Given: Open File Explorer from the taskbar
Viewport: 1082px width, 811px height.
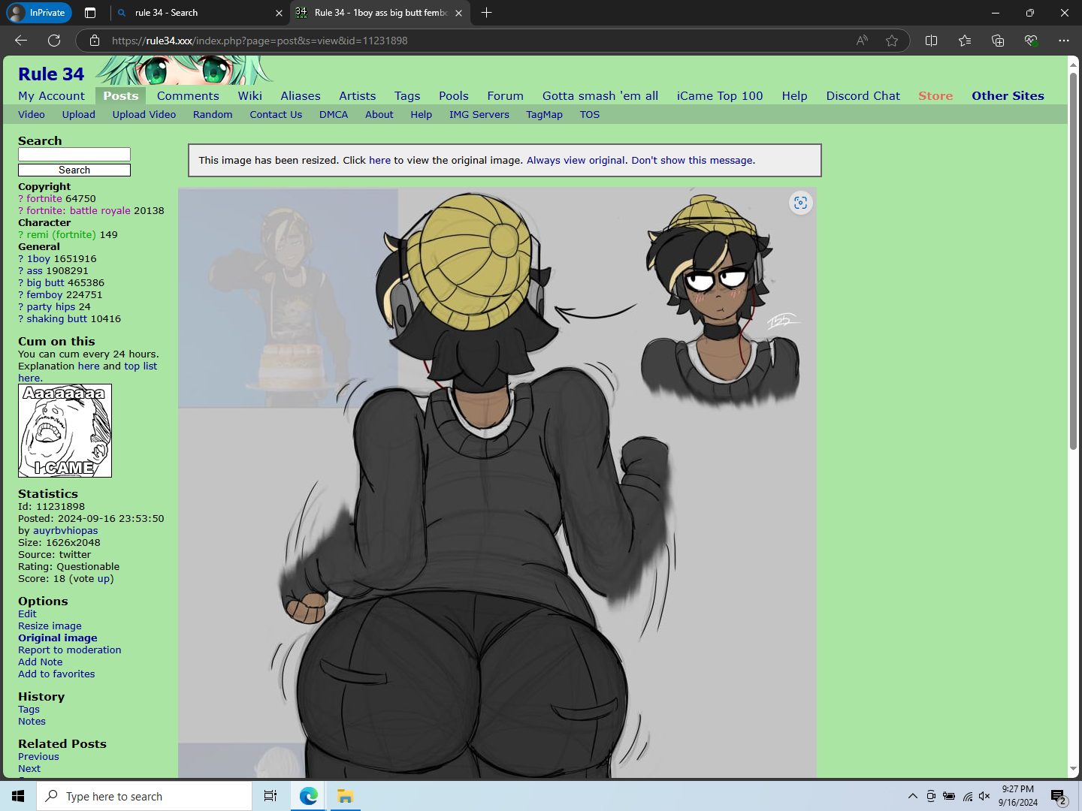Looking at the screenshot, I should coord(345,796).
